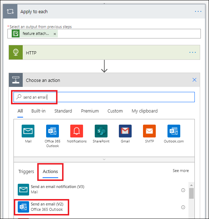The width and height of the screenshot is (209, 219).
Task: Click the Choose an action header icon
Action: pos(16,80)
